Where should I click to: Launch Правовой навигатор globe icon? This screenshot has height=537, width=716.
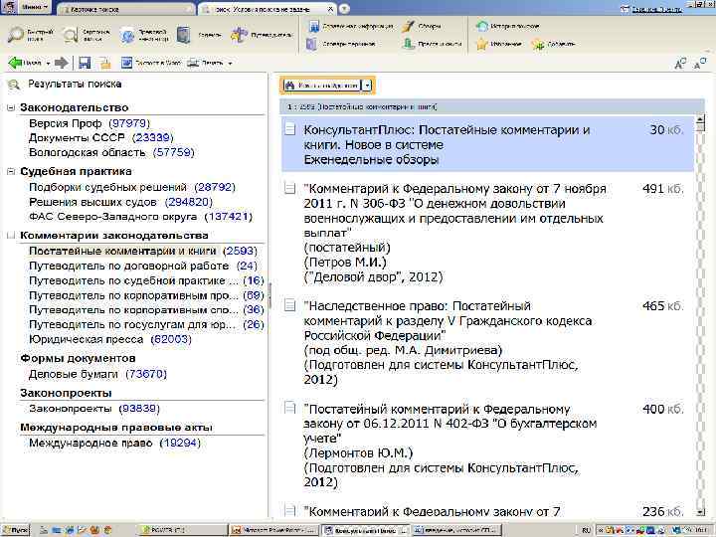[x=128, y=35]
